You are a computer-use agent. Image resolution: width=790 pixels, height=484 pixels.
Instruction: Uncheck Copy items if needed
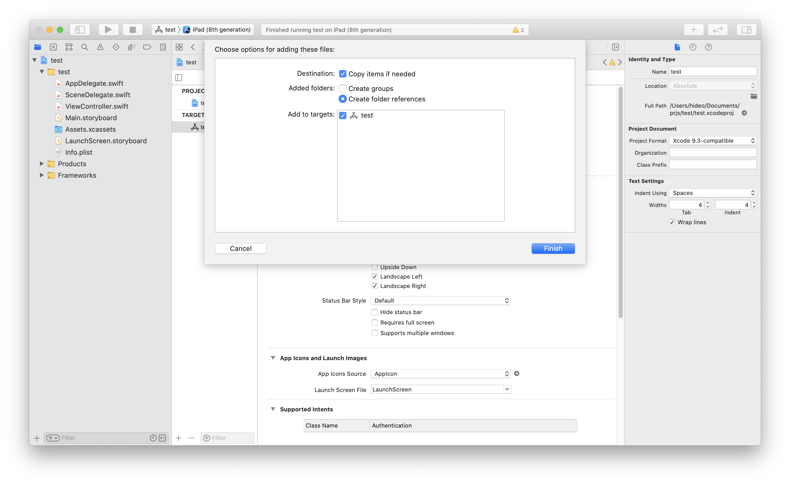tap(343, 74)
